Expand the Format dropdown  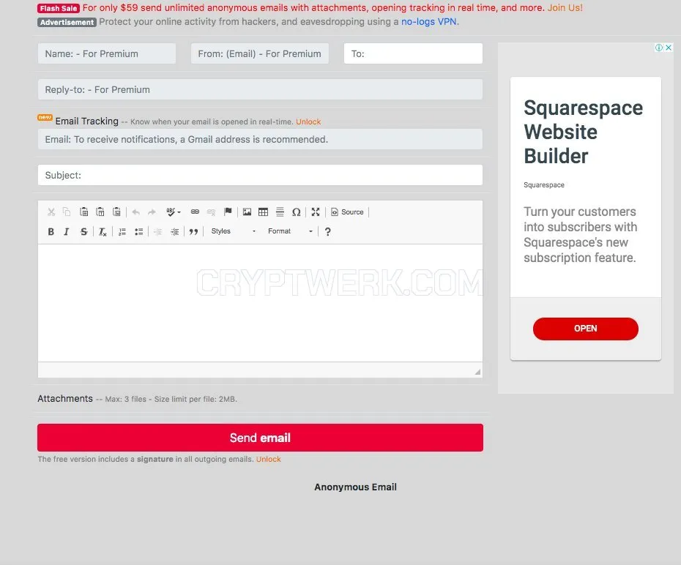tap(290, 231)
